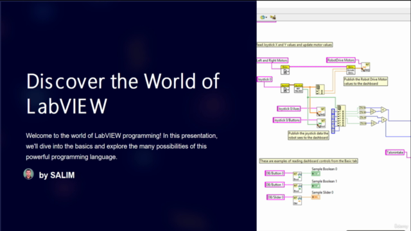Select the orange Sample Slider 0 indicator terminal
The height and width of the screenshot is (231, 411).
315,197
